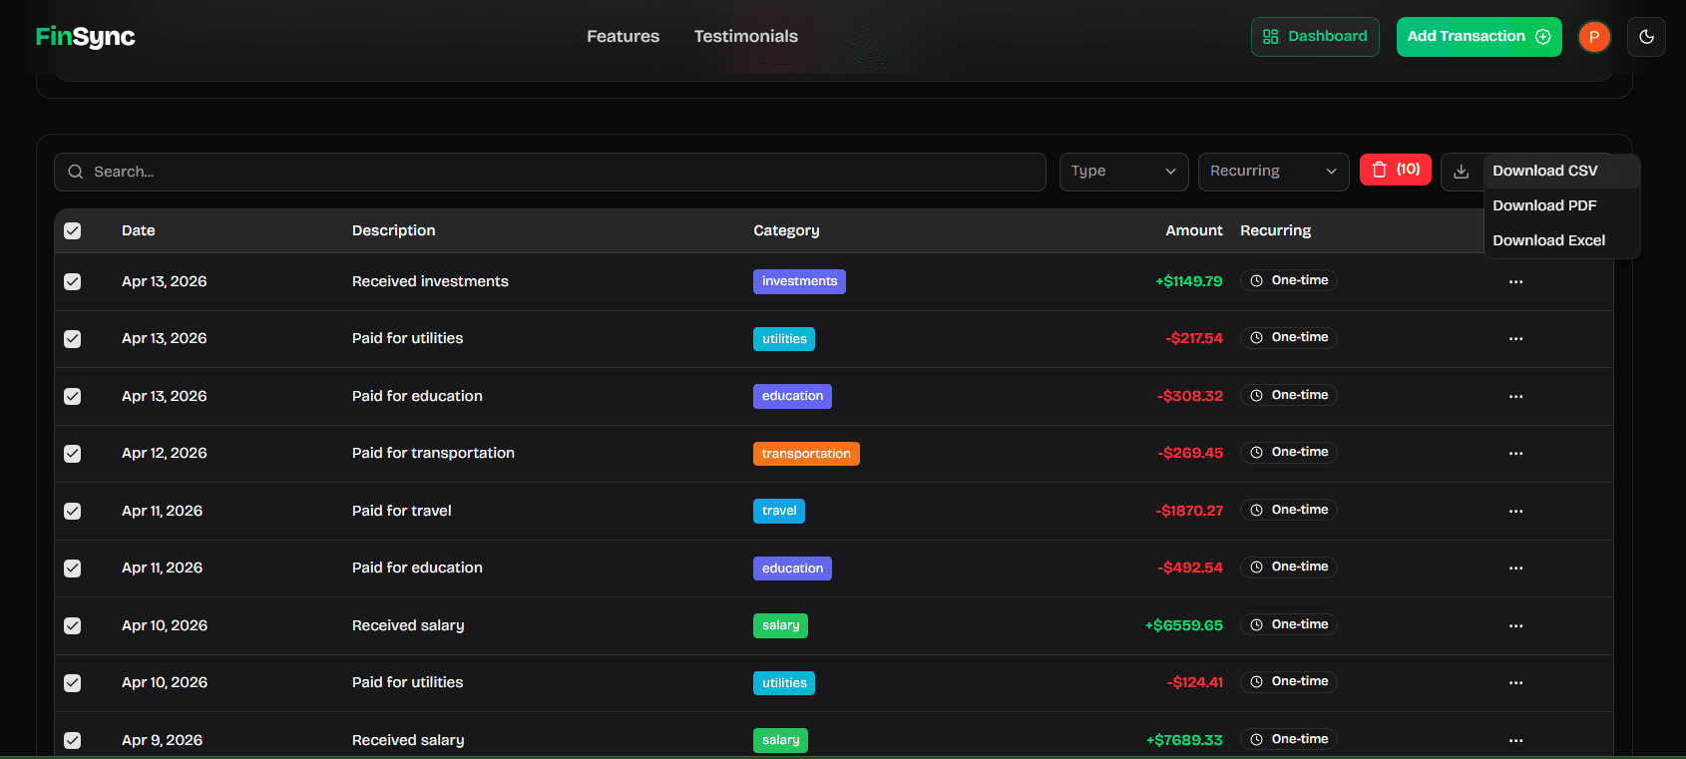Click the travel category badge
This screenshot has height=759, width=1686.
click(x=779, y=511)
